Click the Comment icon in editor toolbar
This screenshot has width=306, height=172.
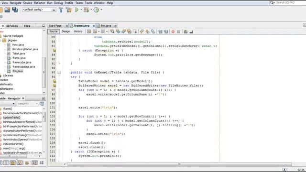pos(186,32)
